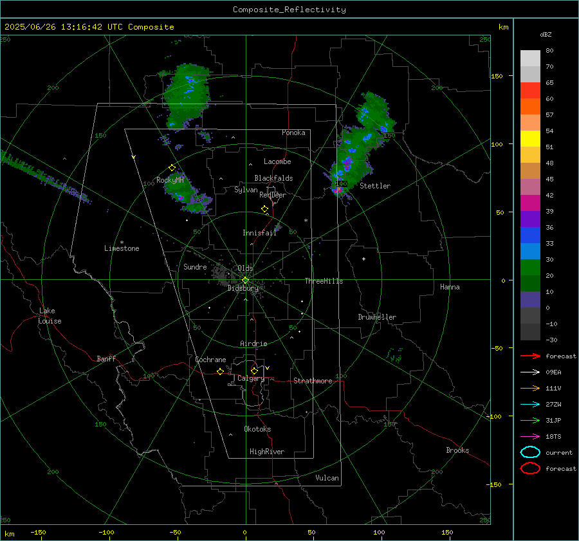This screenshot has height=541, width=579.
Task: Click the Cochrane label
Action: [210, 360]
